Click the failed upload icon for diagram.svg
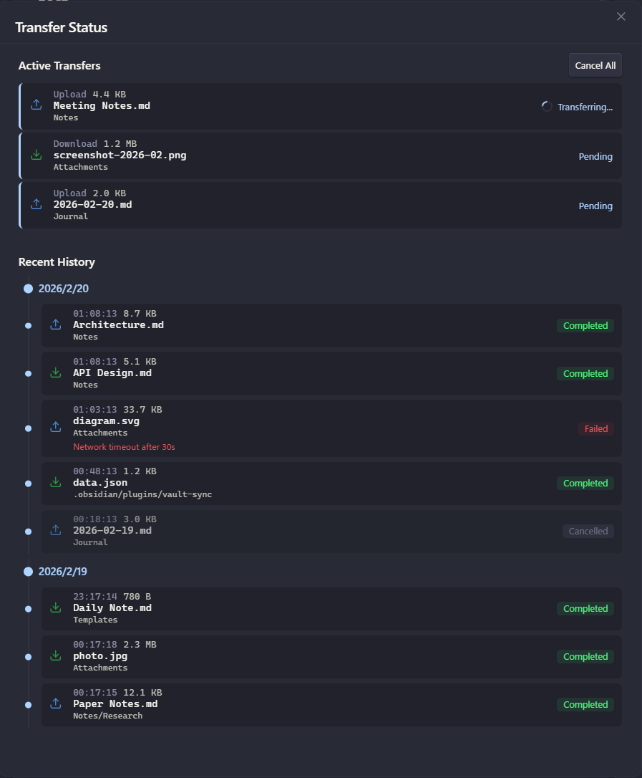The image size is (642, 778). click(55, 426)
